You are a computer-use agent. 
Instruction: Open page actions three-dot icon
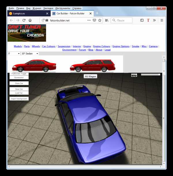click(89, 20)
